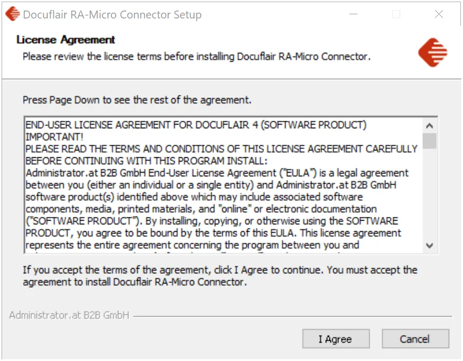Click the Docuflair icon in the title bar
This screenshot has width=463, height=361.
[12, 14]
